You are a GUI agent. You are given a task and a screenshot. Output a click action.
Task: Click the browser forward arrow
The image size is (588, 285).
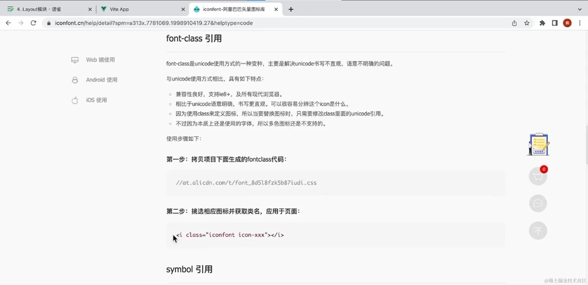click(21, 23)
